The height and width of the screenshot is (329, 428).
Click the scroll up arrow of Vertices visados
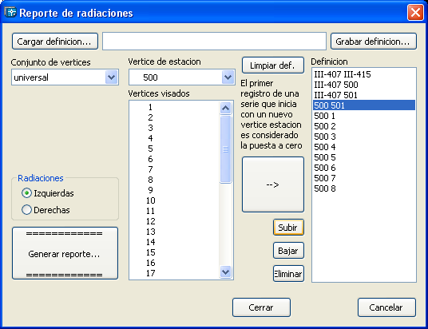click(x=225, y=108)
